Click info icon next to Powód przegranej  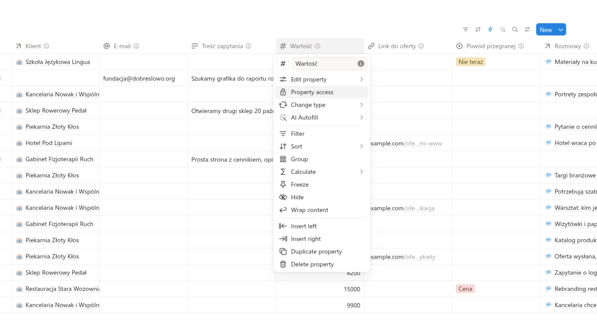[521, 46]
